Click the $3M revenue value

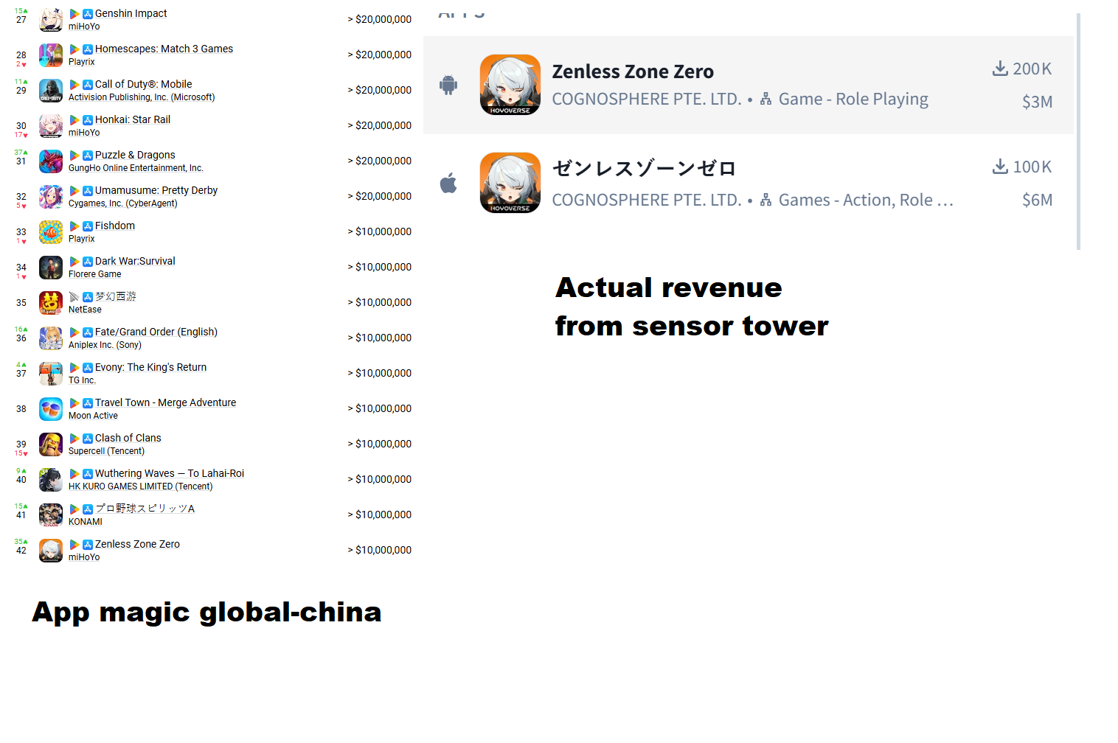(x=1037, y=102)
